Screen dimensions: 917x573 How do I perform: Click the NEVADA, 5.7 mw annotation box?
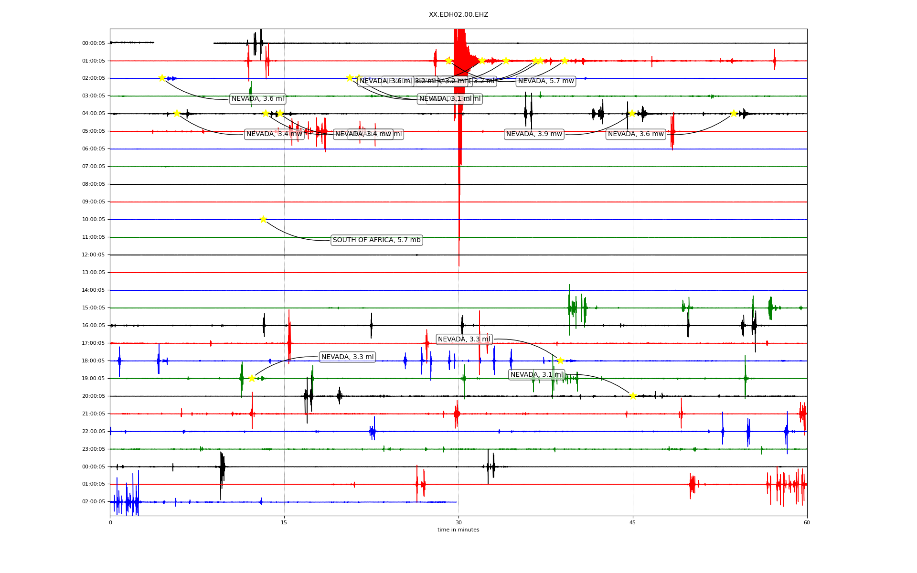546,81
